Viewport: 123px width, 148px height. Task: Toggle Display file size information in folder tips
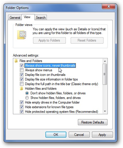pos(22,79)
